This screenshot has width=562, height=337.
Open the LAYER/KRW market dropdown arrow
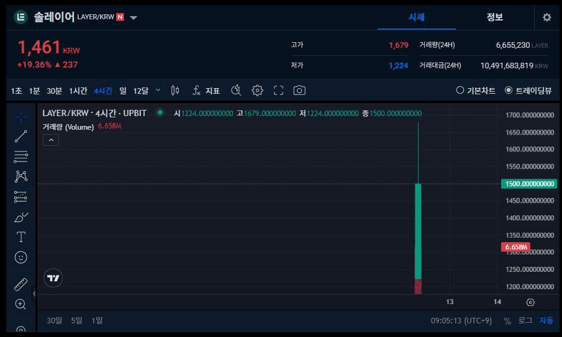point(134,17)
